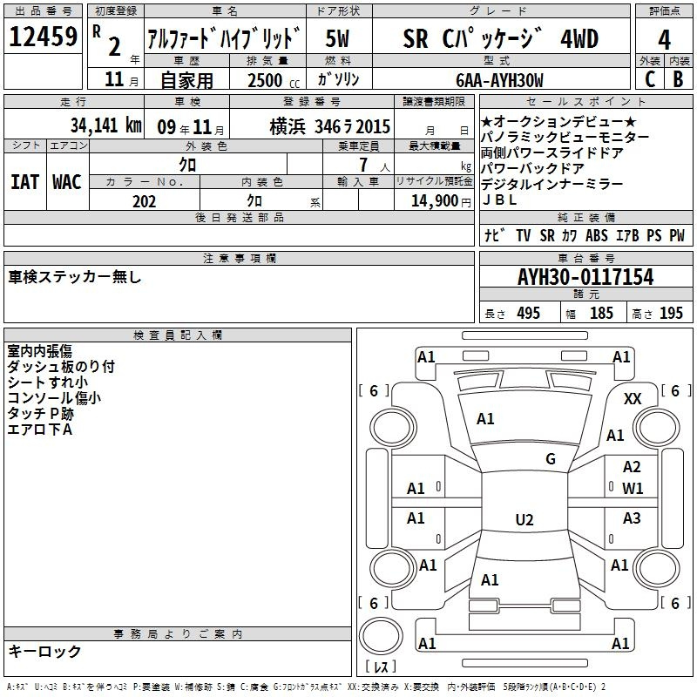Select the color number 202
This screenshot has height=697, width=697.
144,201
